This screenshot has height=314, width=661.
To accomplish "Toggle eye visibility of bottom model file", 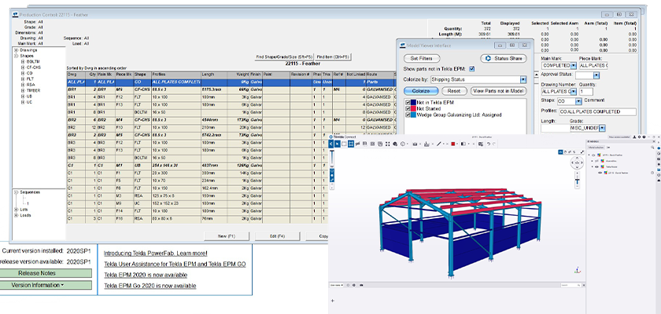I will [600, 173].
